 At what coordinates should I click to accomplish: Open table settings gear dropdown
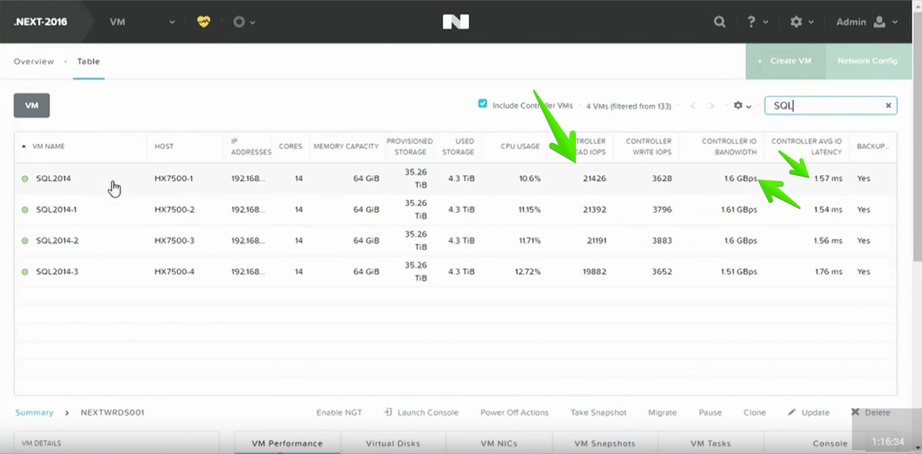point(742,106)
